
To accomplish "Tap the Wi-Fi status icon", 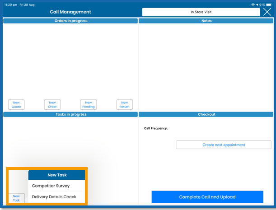I will (253, 5).
